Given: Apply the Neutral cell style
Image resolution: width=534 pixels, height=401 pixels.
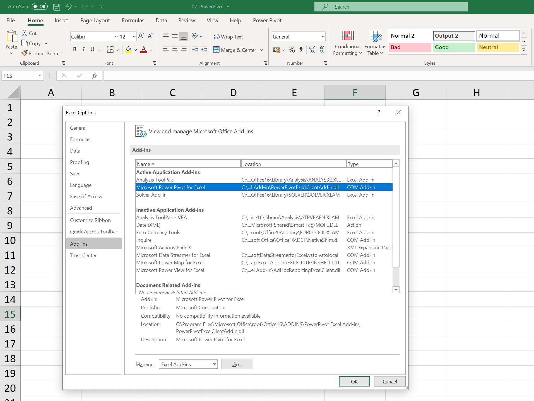Looking at the screenshot, I should (x=498, y=47).
